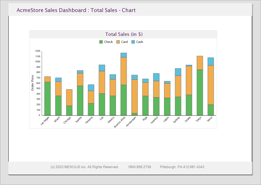
Task: Click the orange Card legend swatch
Action: pyautogui.click(x=118, y=42)
